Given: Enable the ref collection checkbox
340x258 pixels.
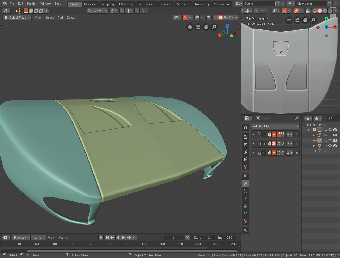Looking at the screenshot, I should 314,151.
